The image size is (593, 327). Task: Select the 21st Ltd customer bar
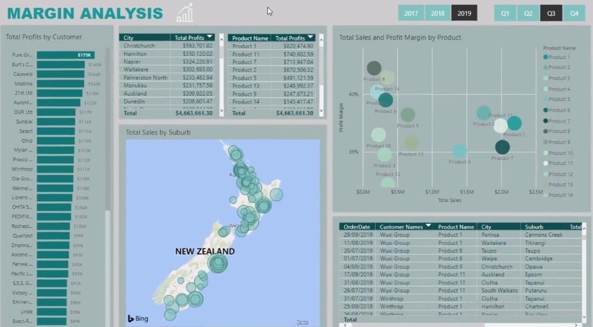point(60,93)
